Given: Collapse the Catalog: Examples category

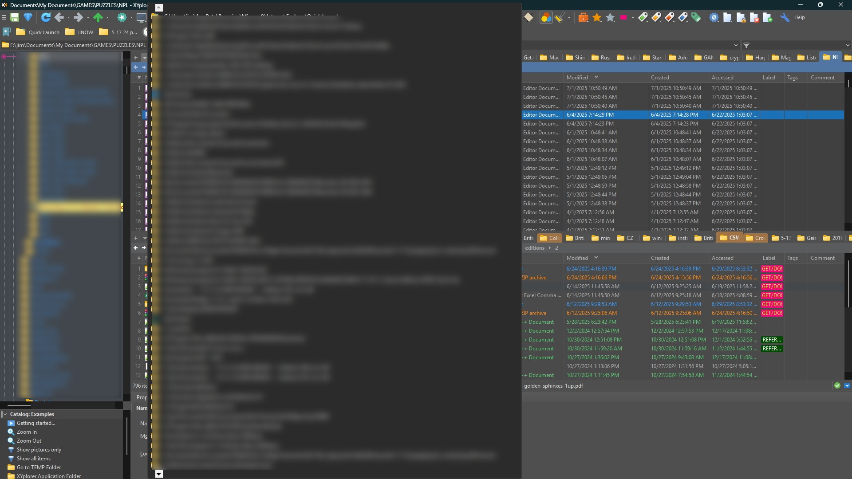Looking at the screenshot, I should [x=5, y=414].
